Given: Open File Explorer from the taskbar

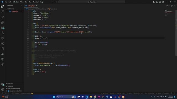Looking at the screenshot, I should [91, 97].
